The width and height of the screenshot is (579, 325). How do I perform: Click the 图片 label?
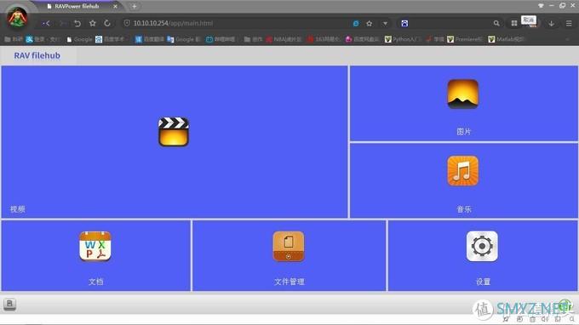tap(464, 132)
